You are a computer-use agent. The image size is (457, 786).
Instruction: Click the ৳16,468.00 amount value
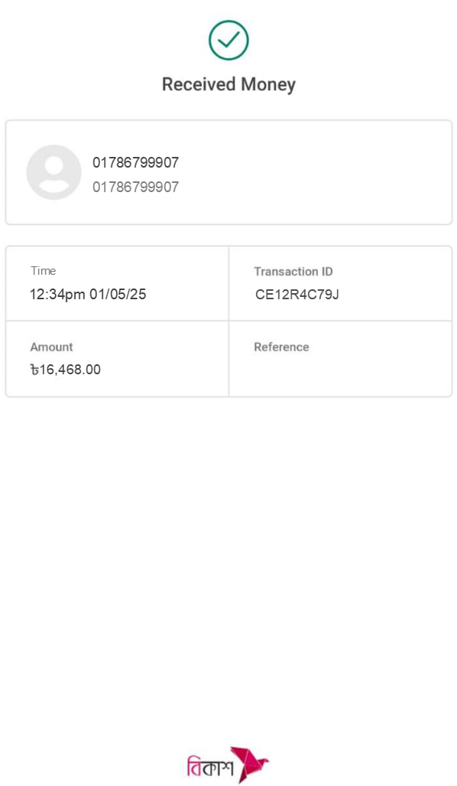[x=66, y=370]
